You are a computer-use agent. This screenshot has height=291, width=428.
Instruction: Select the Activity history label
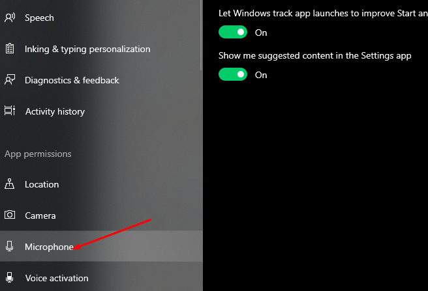[x=55, y=111]
